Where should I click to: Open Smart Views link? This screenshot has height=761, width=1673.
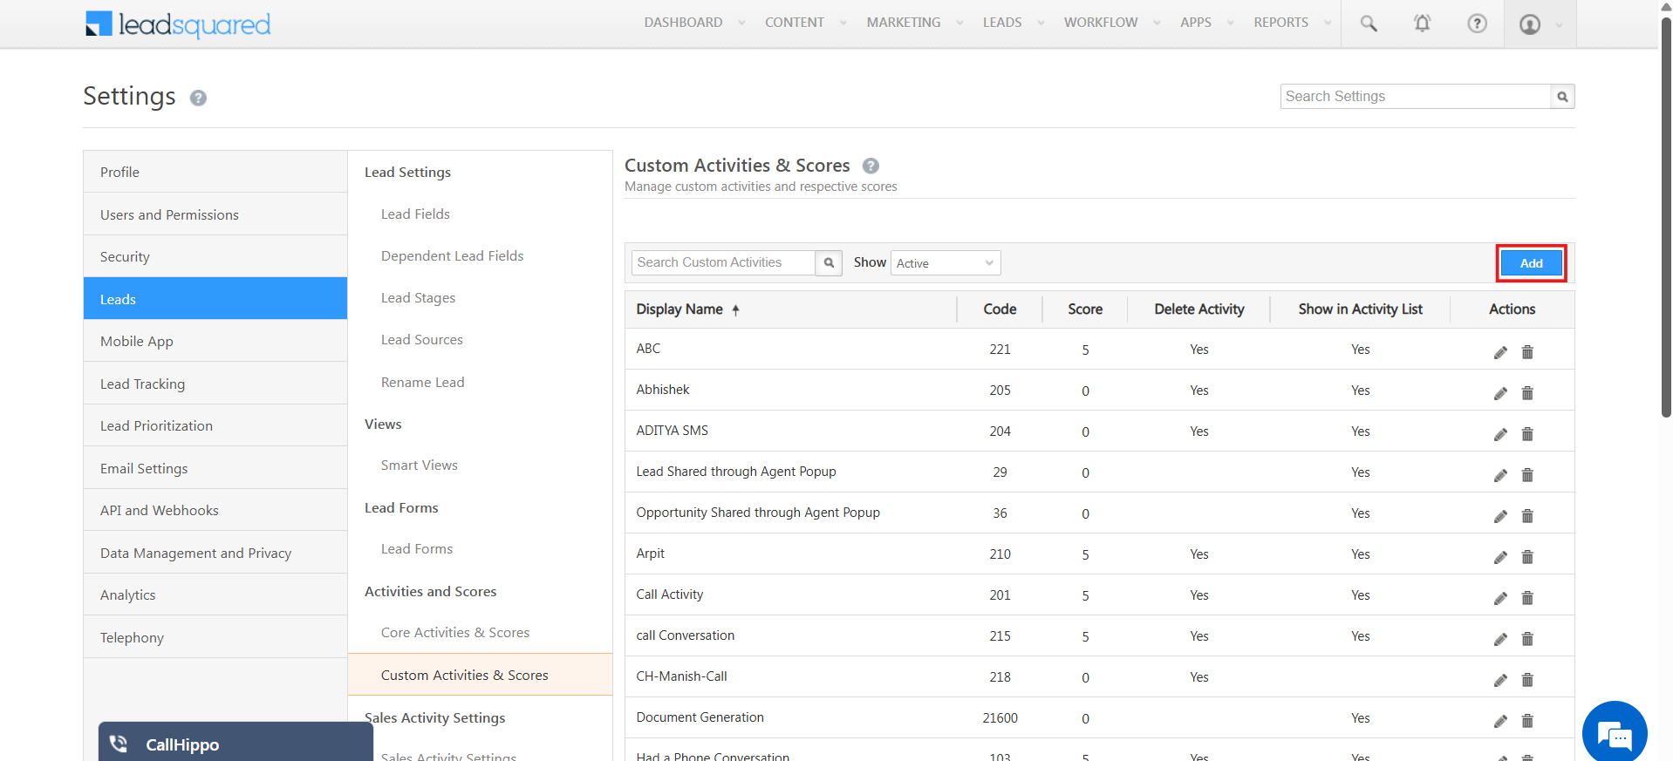(x=419, y=465)
